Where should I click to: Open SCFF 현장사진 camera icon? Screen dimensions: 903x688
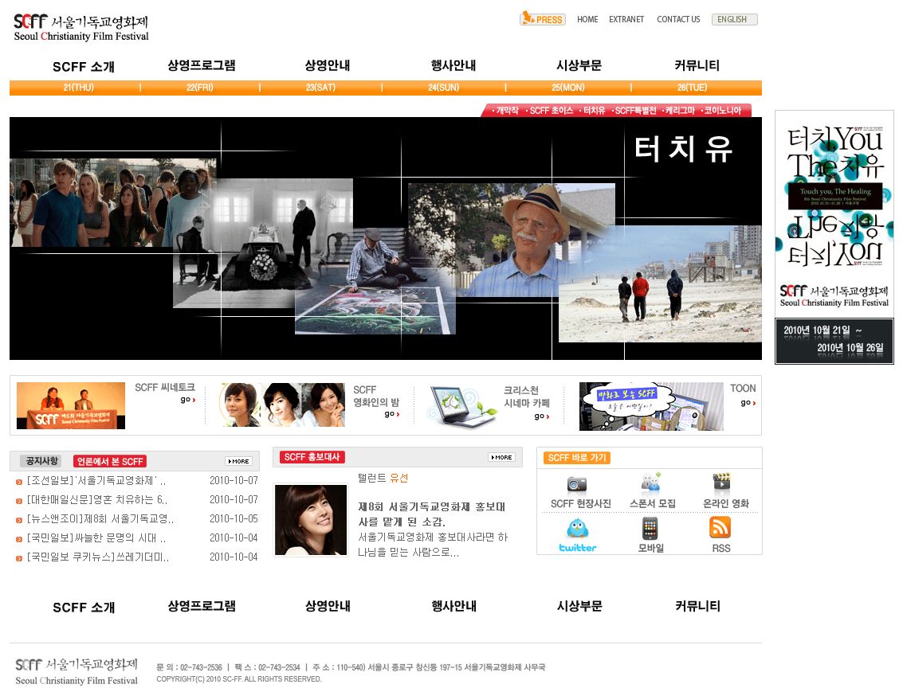click(577, 484)
